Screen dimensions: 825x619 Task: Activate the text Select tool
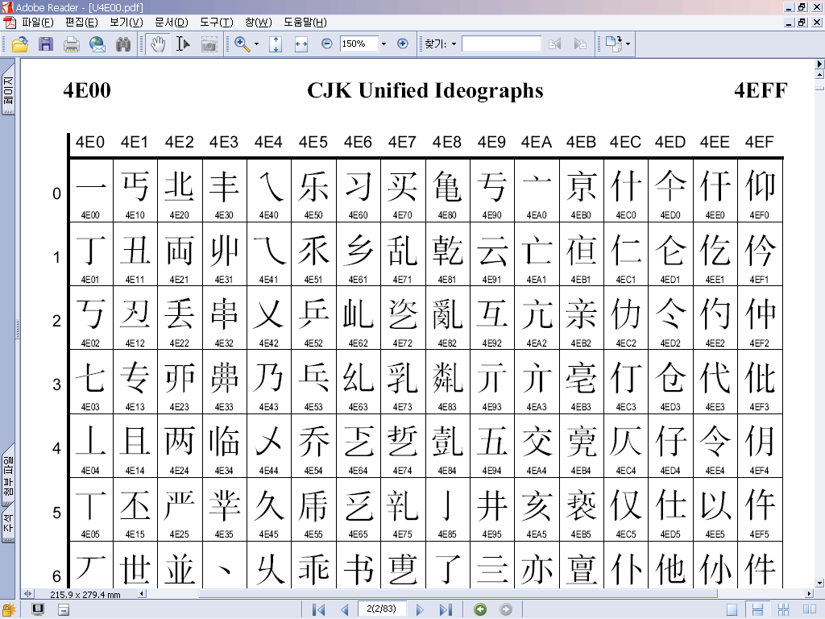(183, 44)
